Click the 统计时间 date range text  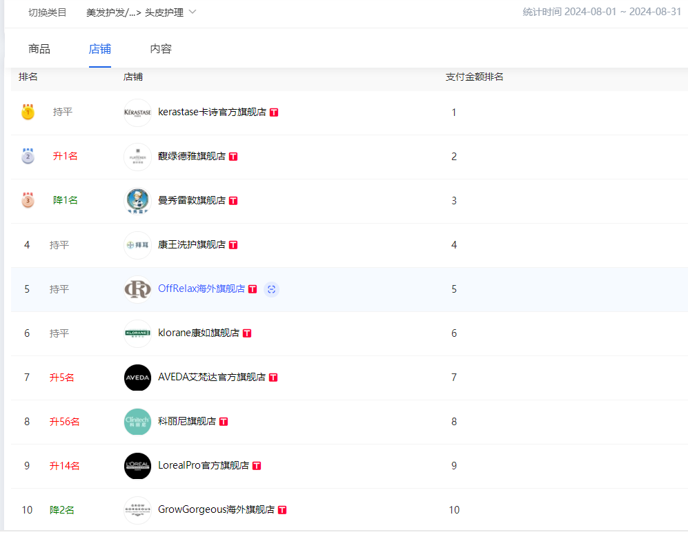(602, 12)
